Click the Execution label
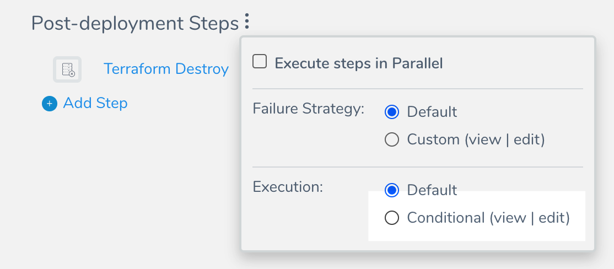 288,187
